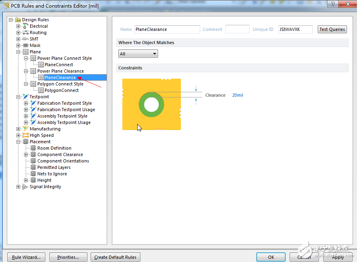Click the Power Plane Connect Style icon

click(33, 58)
